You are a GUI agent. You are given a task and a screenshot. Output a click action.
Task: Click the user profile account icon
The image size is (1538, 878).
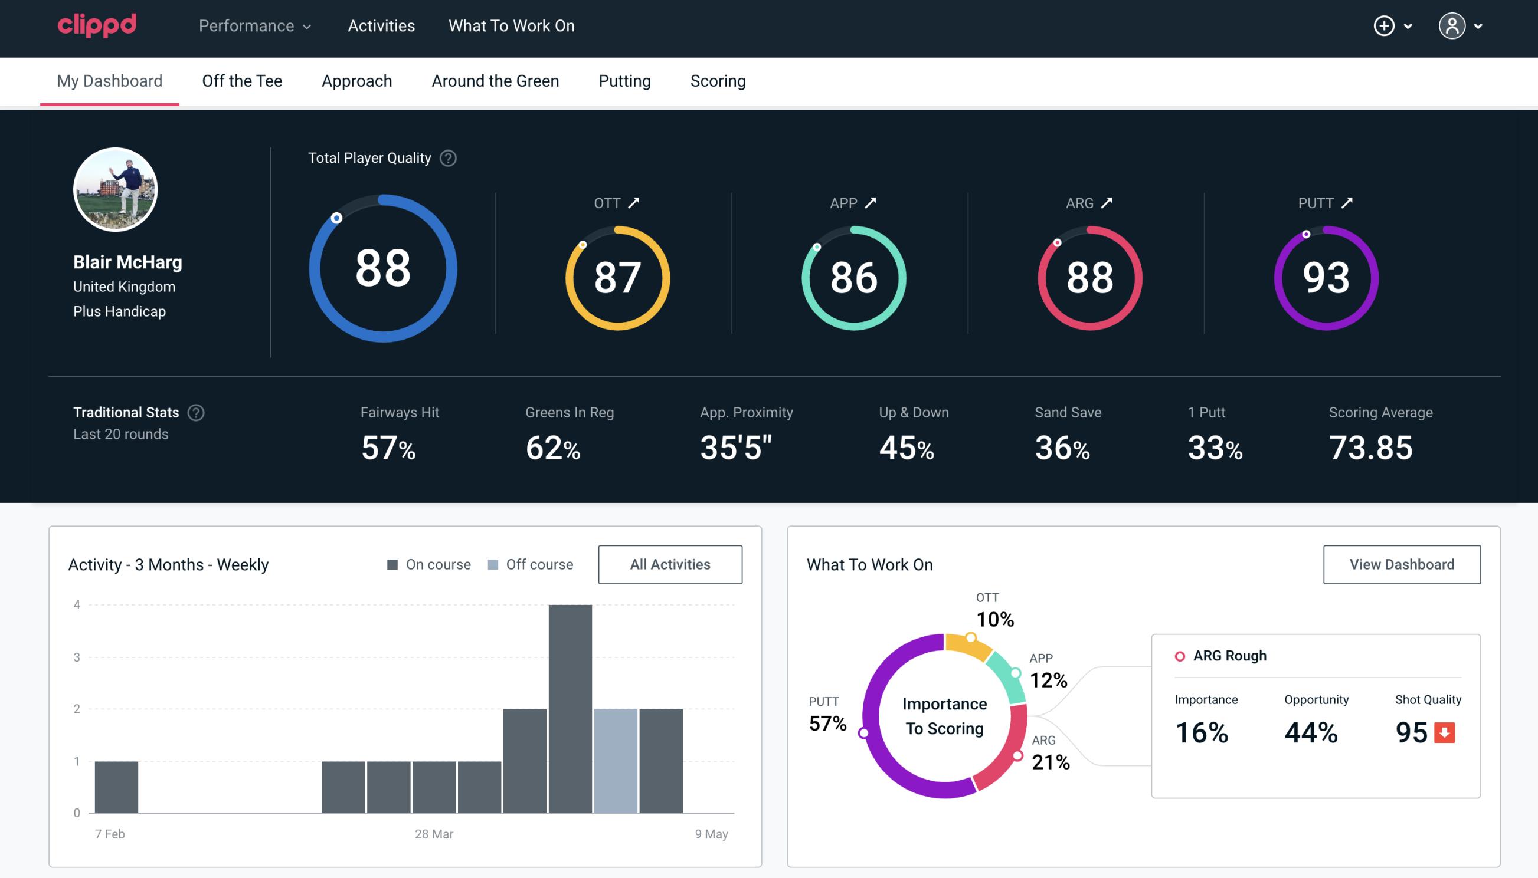[1452, 25]
